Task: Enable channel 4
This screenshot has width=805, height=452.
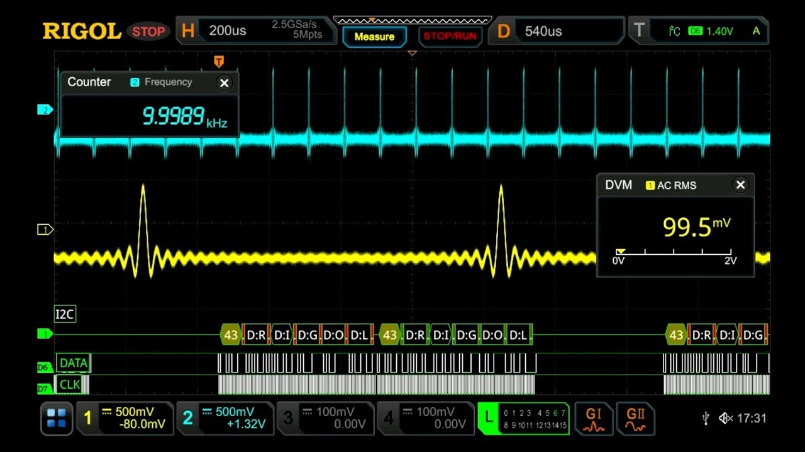Action: pyautogui.click(x=425, y=419)
